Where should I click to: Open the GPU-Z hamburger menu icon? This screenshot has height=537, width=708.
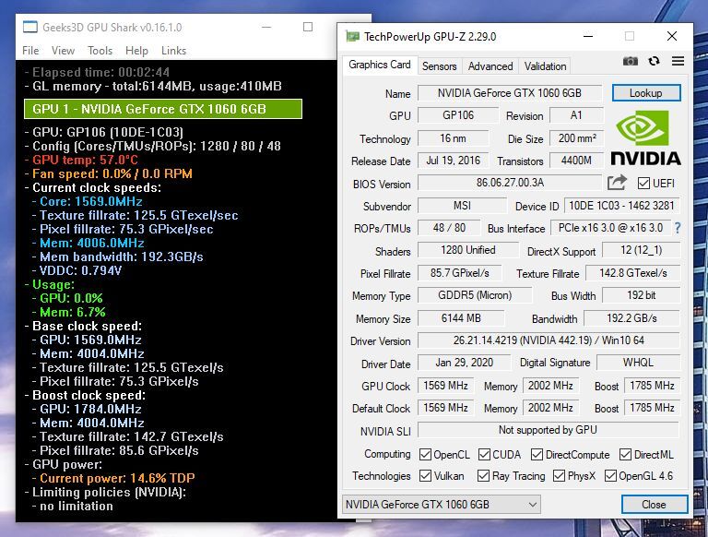[678, 61]
